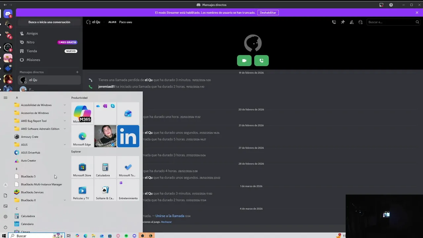The height and width of the screenshot is (238, 423).
Task: Open the Microsoft Edge tile
Action: (82, 136)
